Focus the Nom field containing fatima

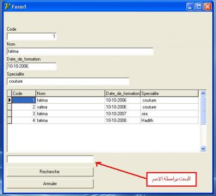80,51
